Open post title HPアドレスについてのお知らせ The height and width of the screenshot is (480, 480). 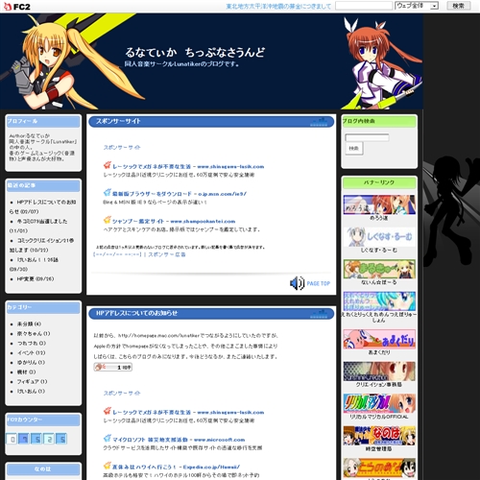tap(136, 313)
